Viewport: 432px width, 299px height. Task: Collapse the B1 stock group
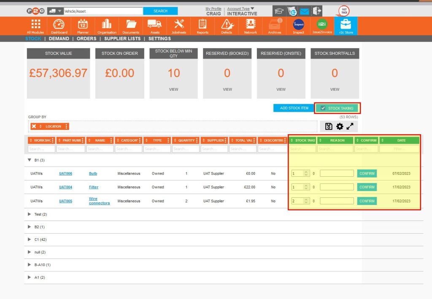tap(29, 160)
